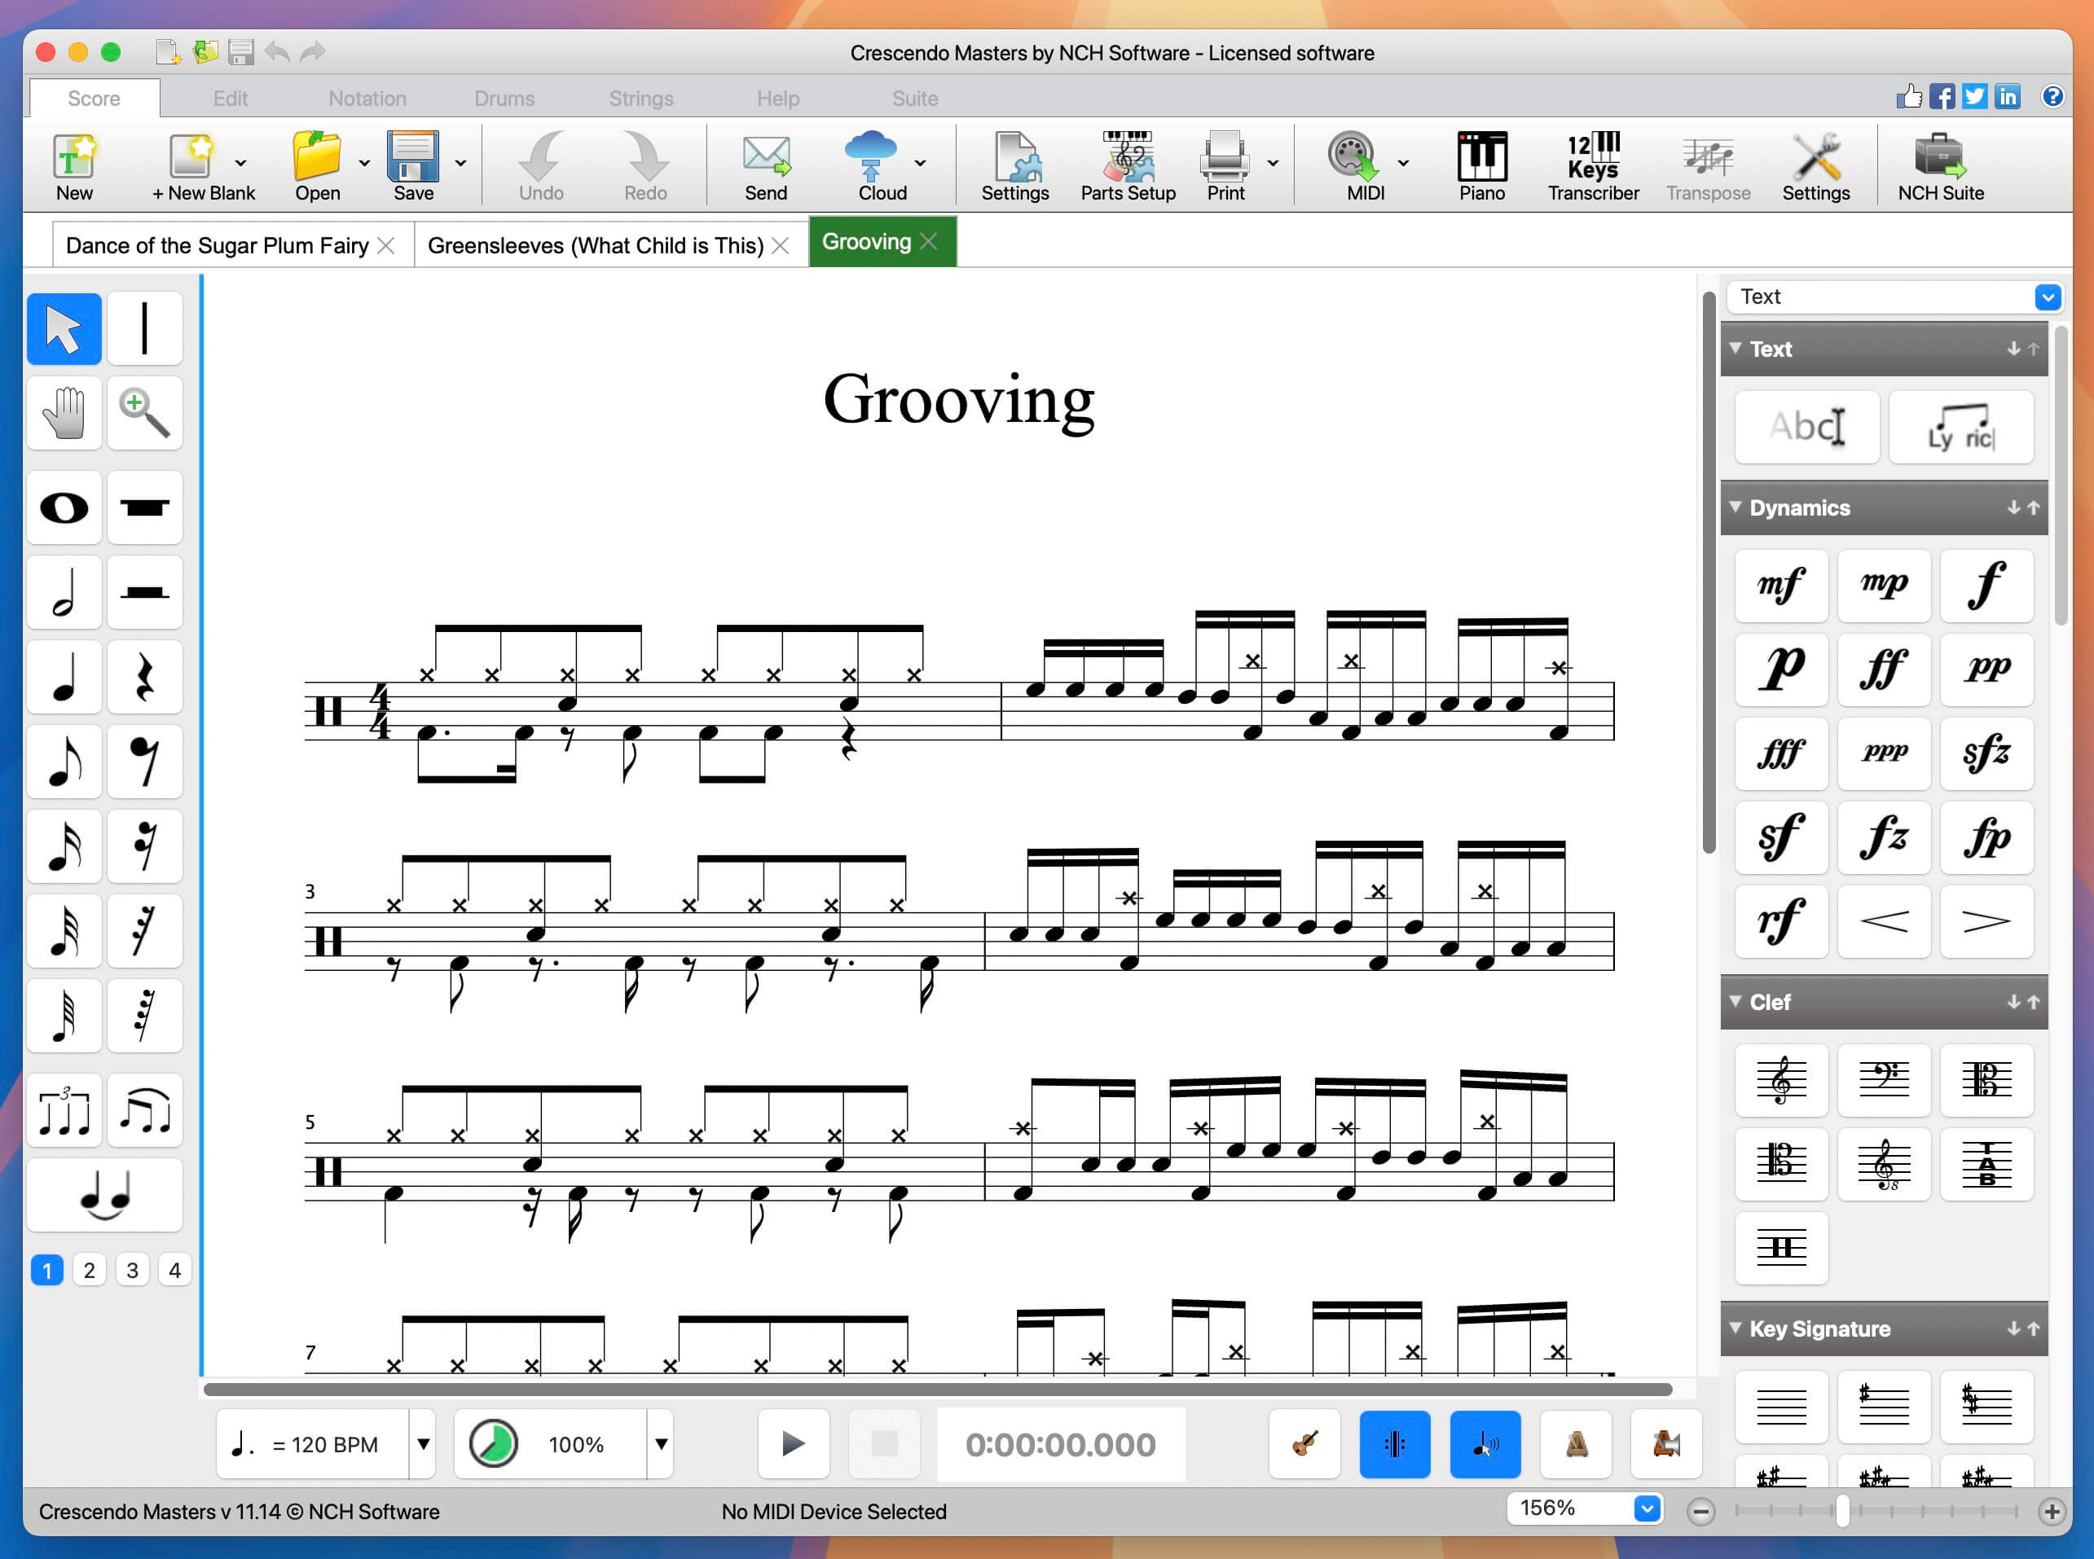2094x1559 pixels.
Task: Switch to the Notation ribbon tab
Action: point(367,98)
